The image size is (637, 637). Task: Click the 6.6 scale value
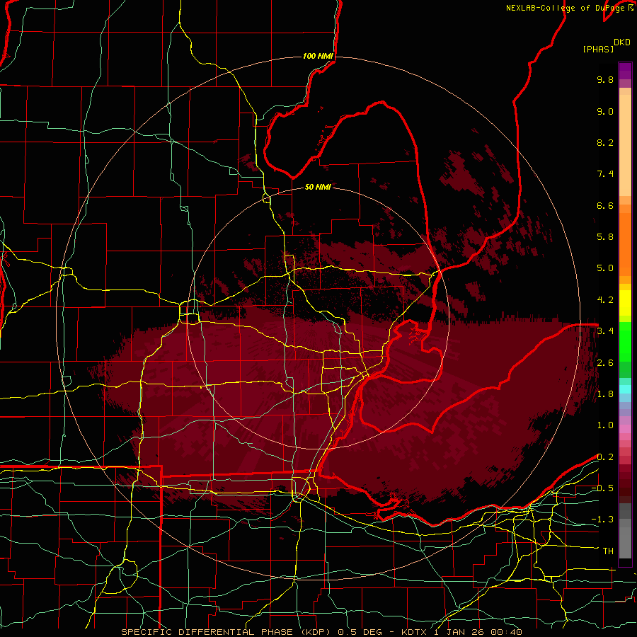coord(605,205)
